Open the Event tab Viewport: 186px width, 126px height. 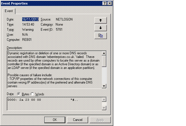(x=9, y=11)
